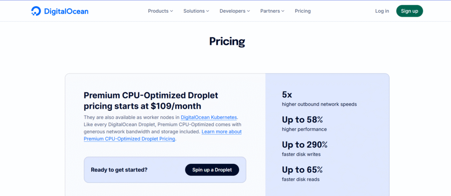Open the Solutions menu
This screenshot has width=451, height=196.
point(194,11)
